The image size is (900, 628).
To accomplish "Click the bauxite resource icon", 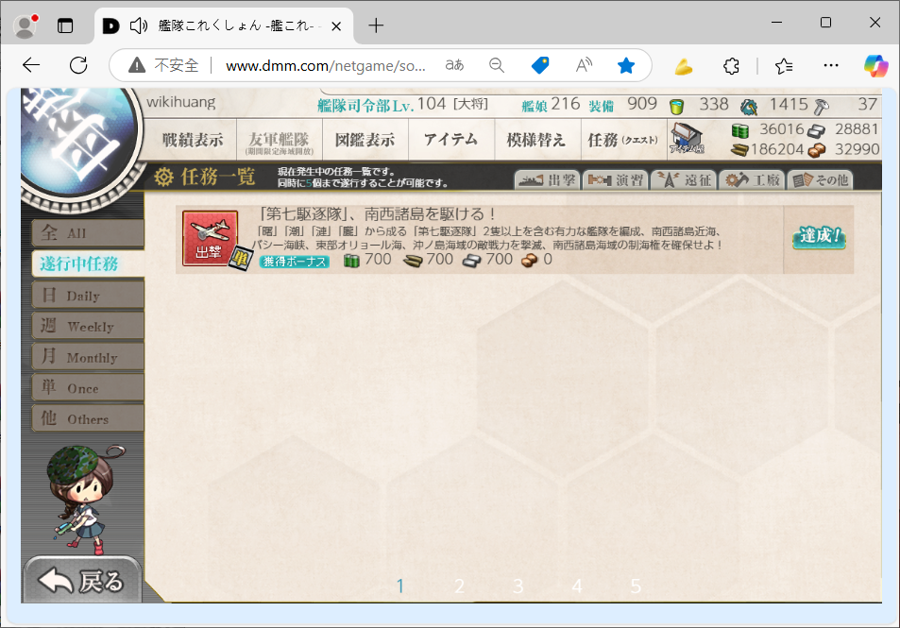I will coord(816,150).
